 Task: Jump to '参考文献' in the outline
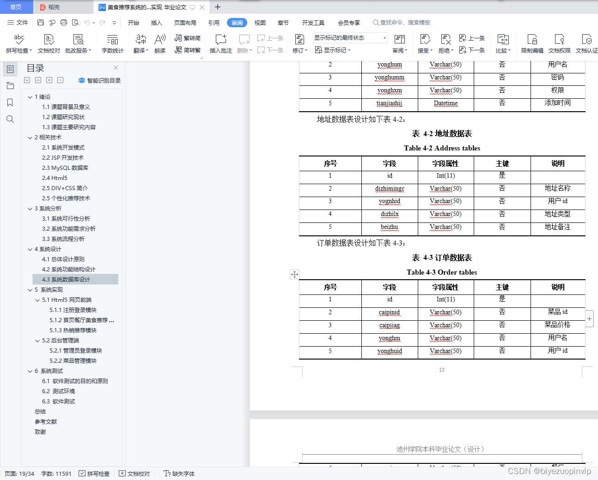coord(46,422)
